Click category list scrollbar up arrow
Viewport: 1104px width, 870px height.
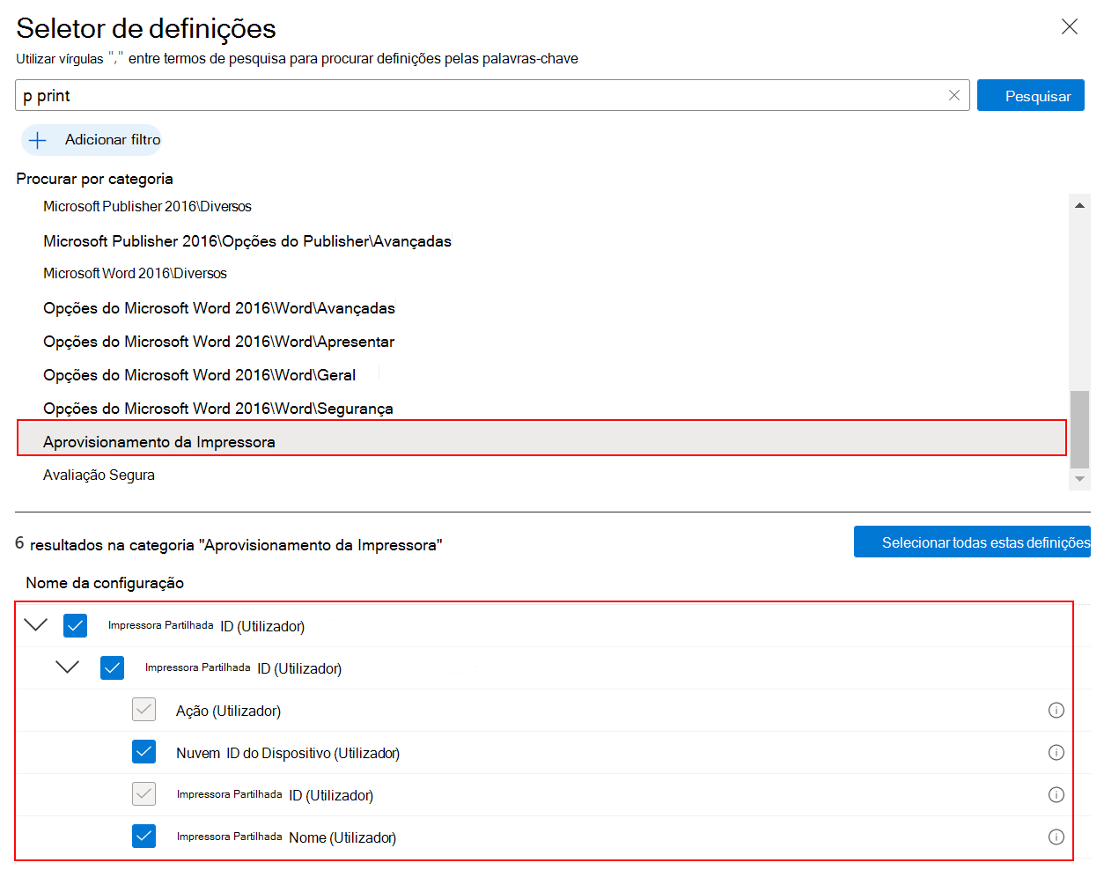(x=1079, y=205)
